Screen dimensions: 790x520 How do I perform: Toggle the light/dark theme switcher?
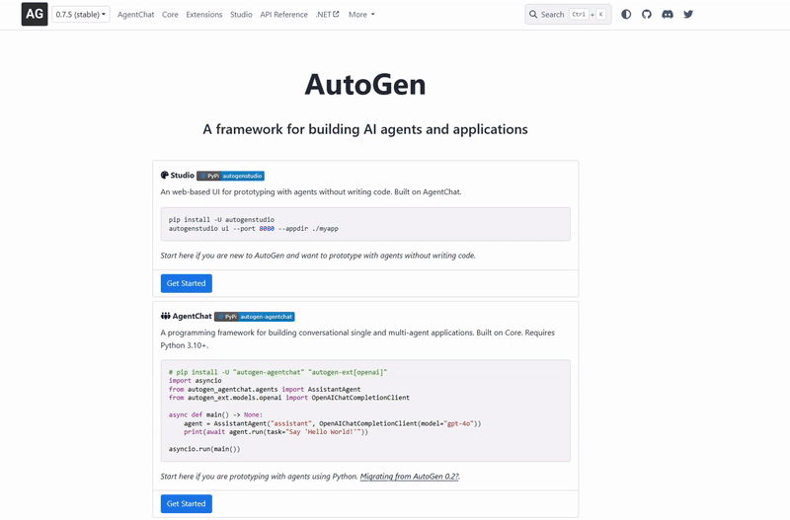pos(626,15)
